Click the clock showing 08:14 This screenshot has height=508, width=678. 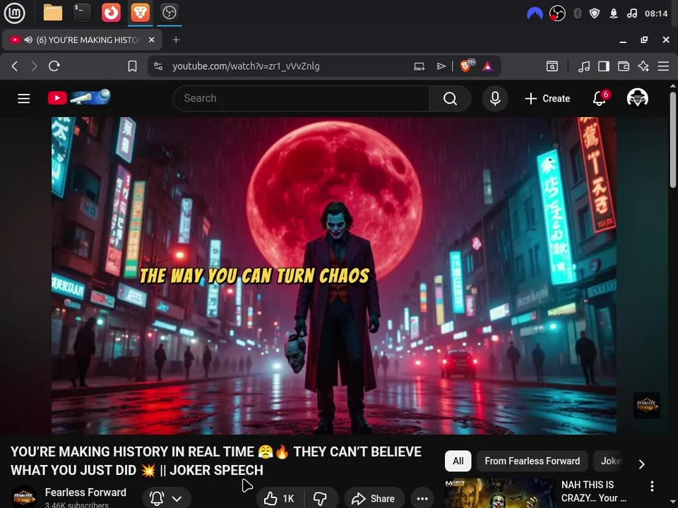(656, 13)
